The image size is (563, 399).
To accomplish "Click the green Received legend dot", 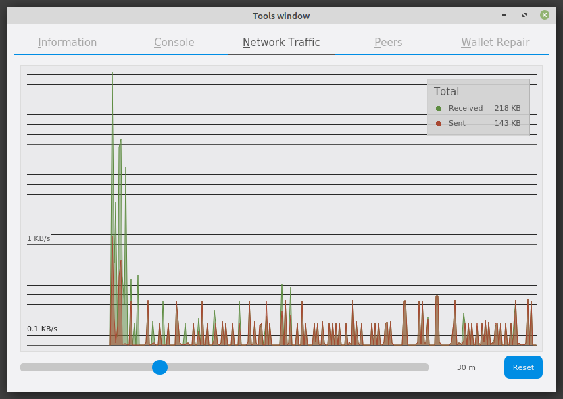I will click(439, 109).
